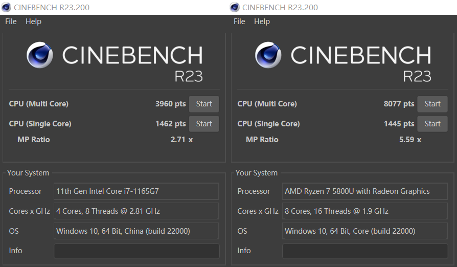The image size is (457, 267).
Task: Click CPU (Single Core) label in right window
Action: click(x=269, y=124)
